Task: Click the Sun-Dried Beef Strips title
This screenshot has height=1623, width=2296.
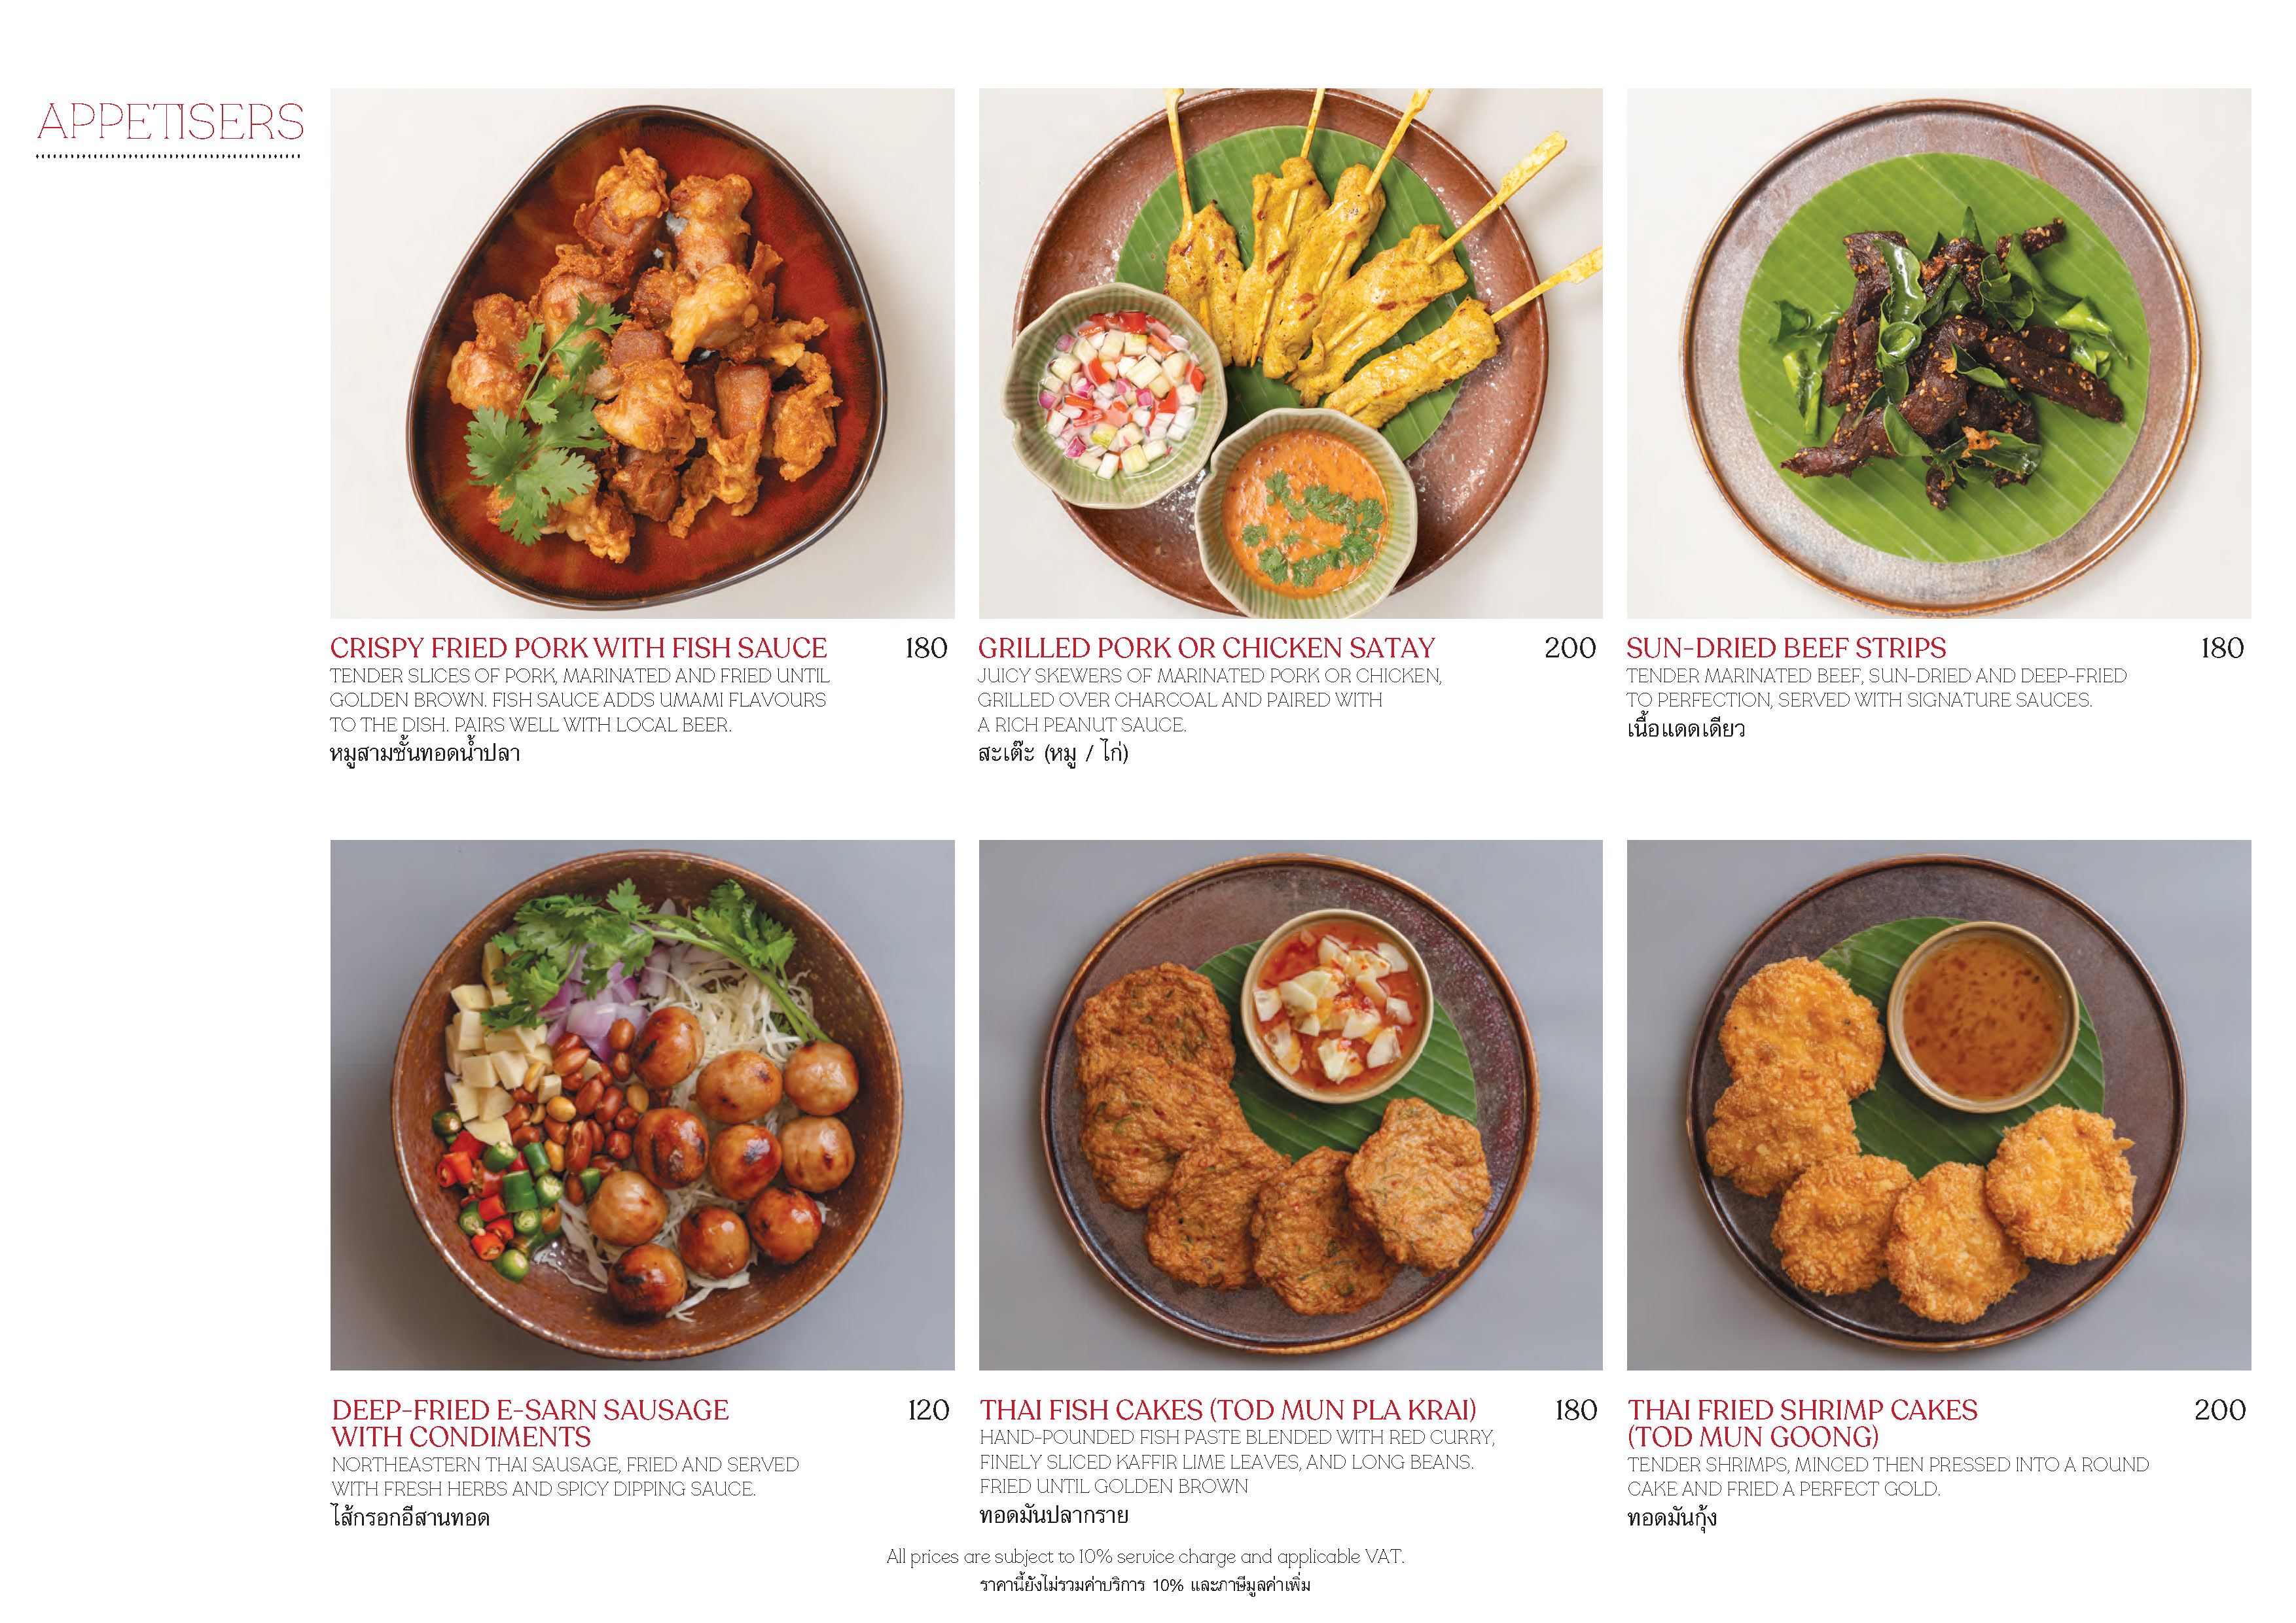Action: coord(1786,648)
